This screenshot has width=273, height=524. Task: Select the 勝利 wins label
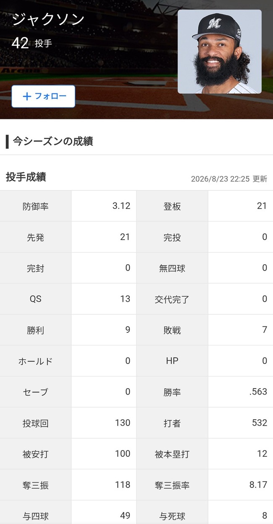pos(36,330)
